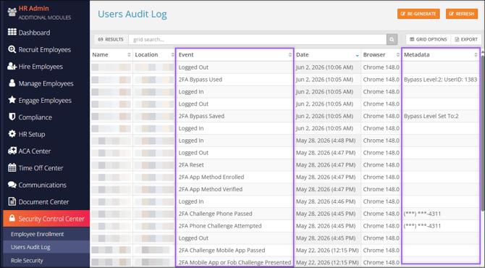The height and width of the screenshot is (268, 485).
Task: Click the Time Off Center calendar icon
Action: tap(12, 168)
